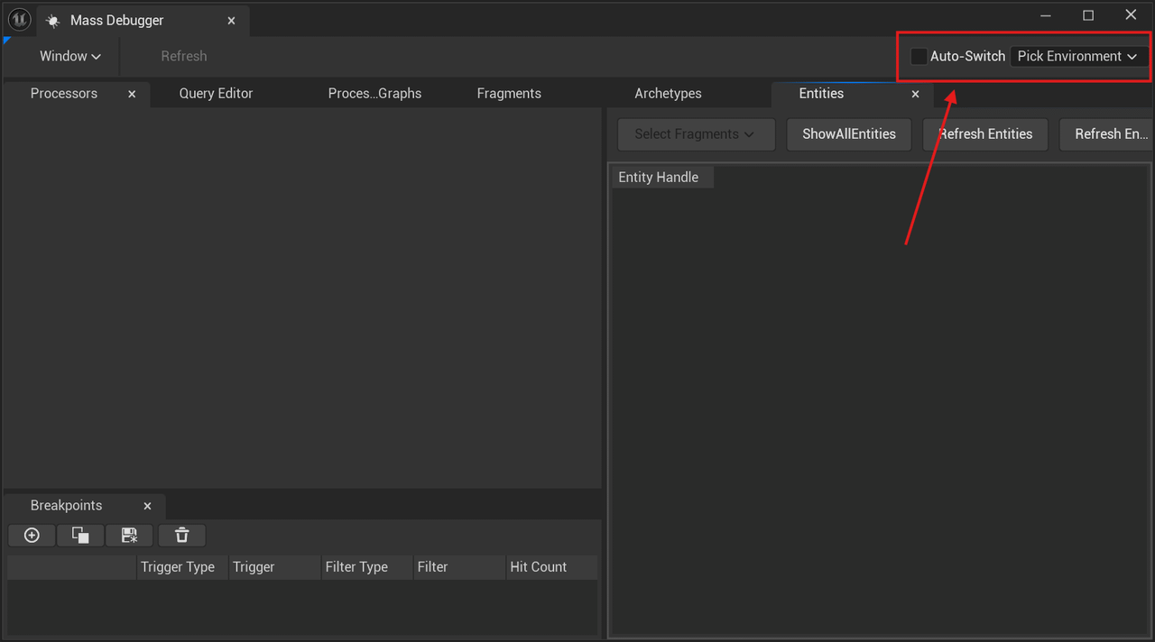The width and height of the screenshot is (1155, 642).
Task: Click the Filter Type column header
Action: click(x=366, y=567)
